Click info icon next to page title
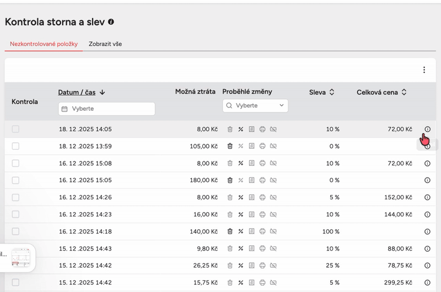 pyautogui.click(x=111, y=22)
